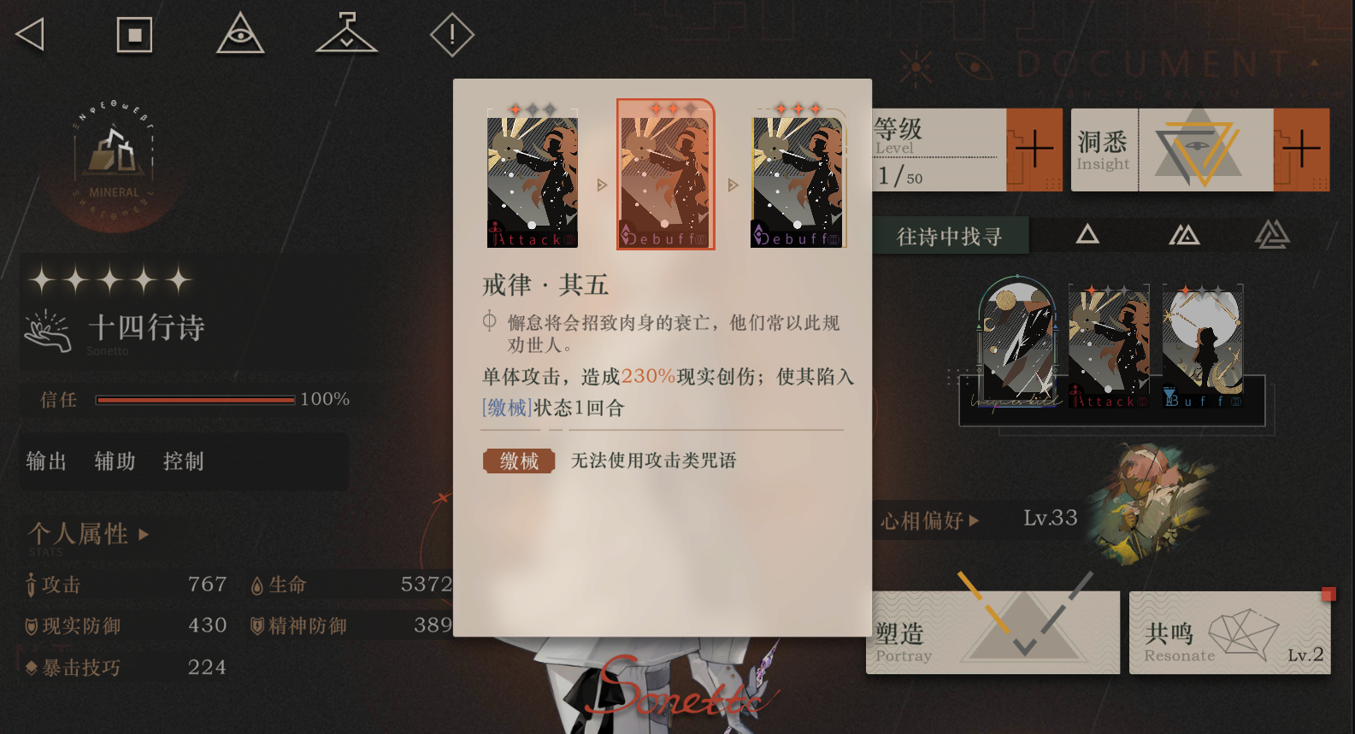Open the 塑造 Portray panel
This screenshot has width=1355, height=734.
click(993, 632)
